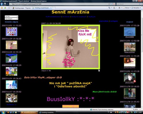Expand the zoom dropdown arrow in status bar
The height and width of the screenshot is (114, 143).
140,109
